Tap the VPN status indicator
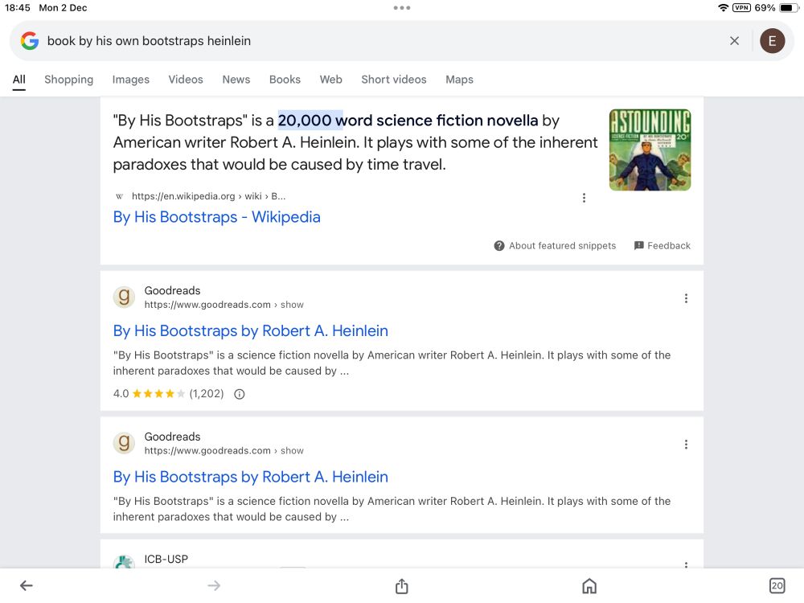Screen dimensions: 804x603 [x=741, y=8]
